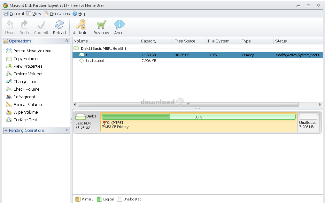The width and height of the screenshot is (325, 203).
Task: Click the scrollbar left arrow in volume list
Action: point(75,104)
